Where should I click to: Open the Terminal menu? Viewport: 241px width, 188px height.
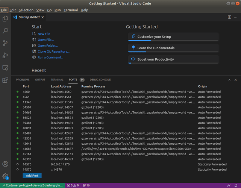pyautogui.click(x=71, y=10)
